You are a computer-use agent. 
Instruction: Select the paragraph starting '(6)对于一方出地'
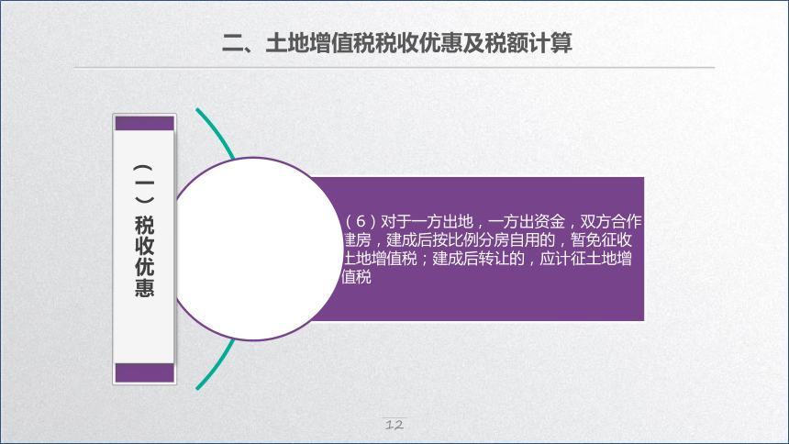tap(492, 250)
